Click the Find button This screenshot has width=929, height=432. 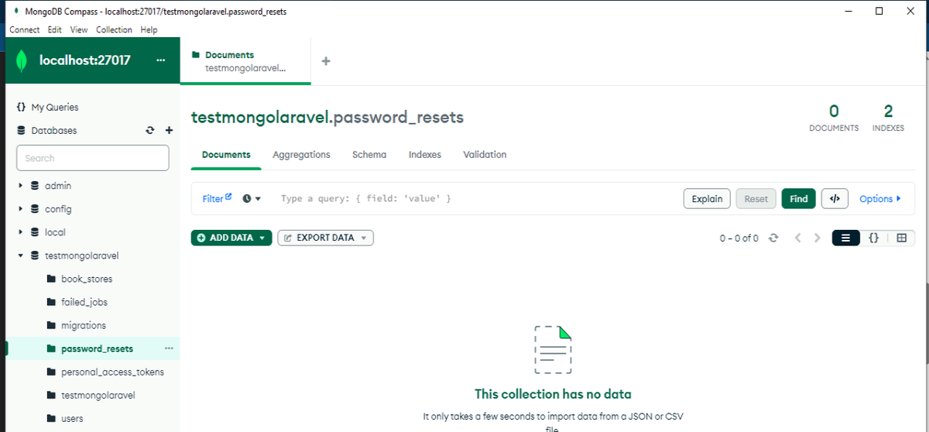799,199
